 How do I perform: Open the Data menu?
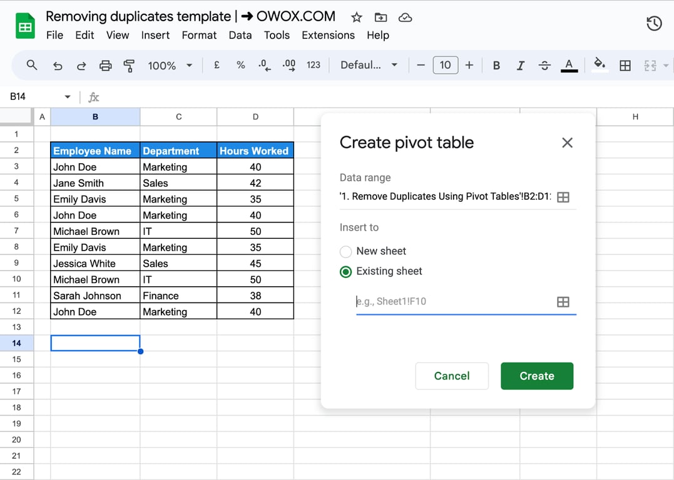(240, 35)
